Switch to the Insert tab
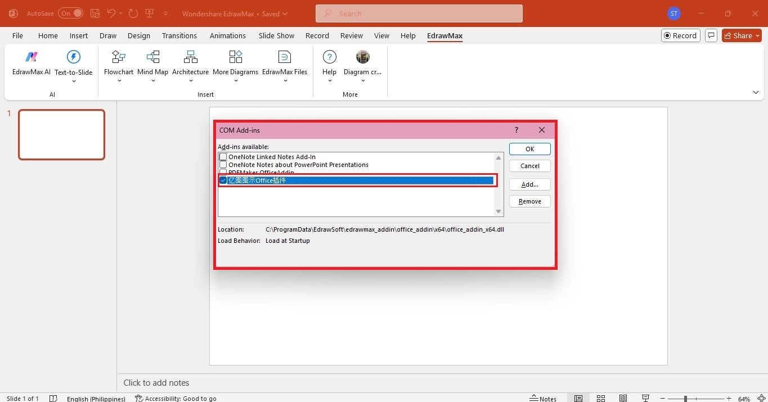The width and height of the screenshot is (768, 402). 79,35
